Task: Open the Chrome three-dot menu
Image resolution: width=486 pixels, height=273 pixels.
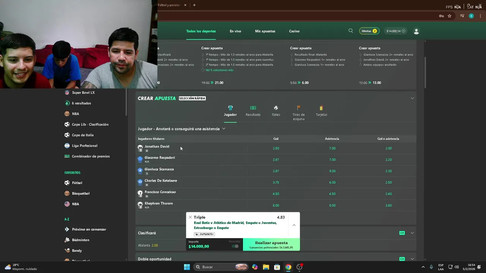Action: [480, 16]
